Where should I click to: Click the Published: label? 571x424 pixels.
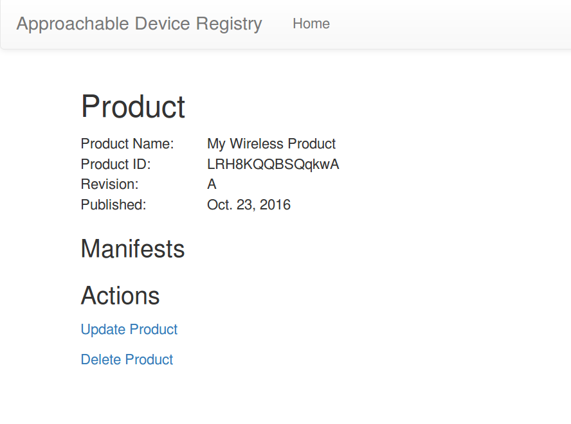[x=113, y=204]
